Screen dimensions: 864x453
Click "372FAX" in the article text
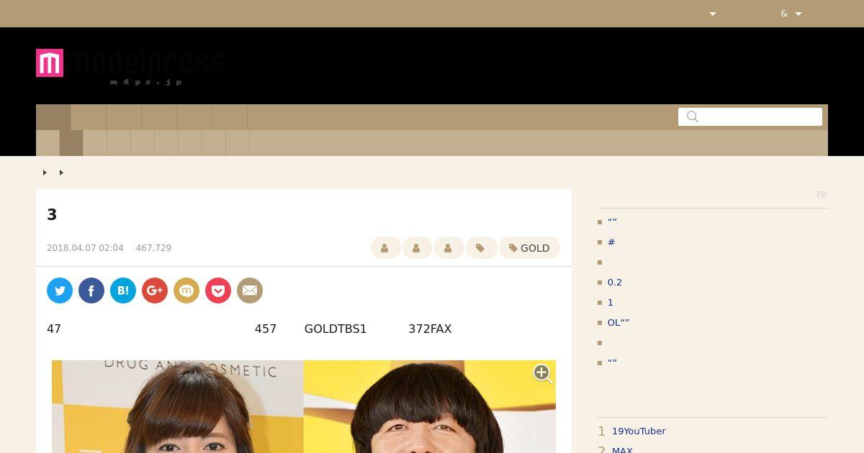tap(430, 329)
